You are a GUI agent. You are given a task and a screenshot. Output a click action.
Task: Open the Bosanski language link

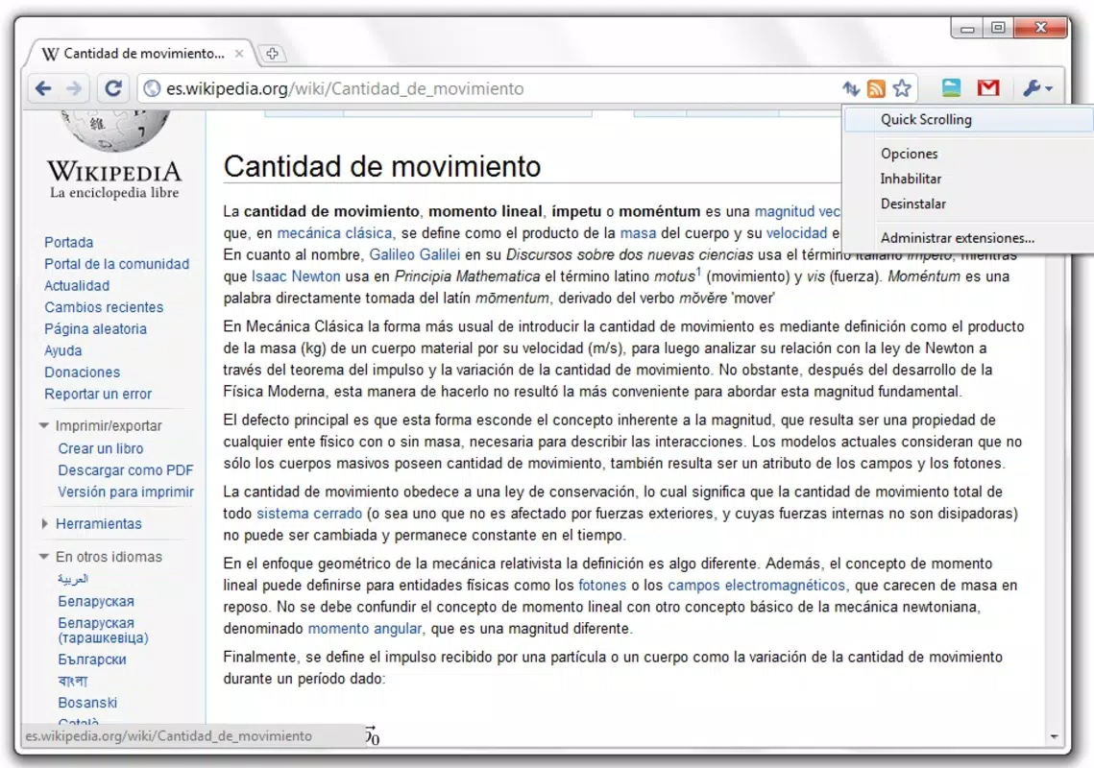pos(87,703)
